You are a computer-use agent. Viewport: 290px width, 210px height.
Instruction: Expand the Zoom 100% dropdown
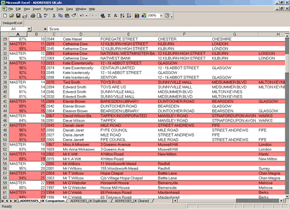[161, 16]
